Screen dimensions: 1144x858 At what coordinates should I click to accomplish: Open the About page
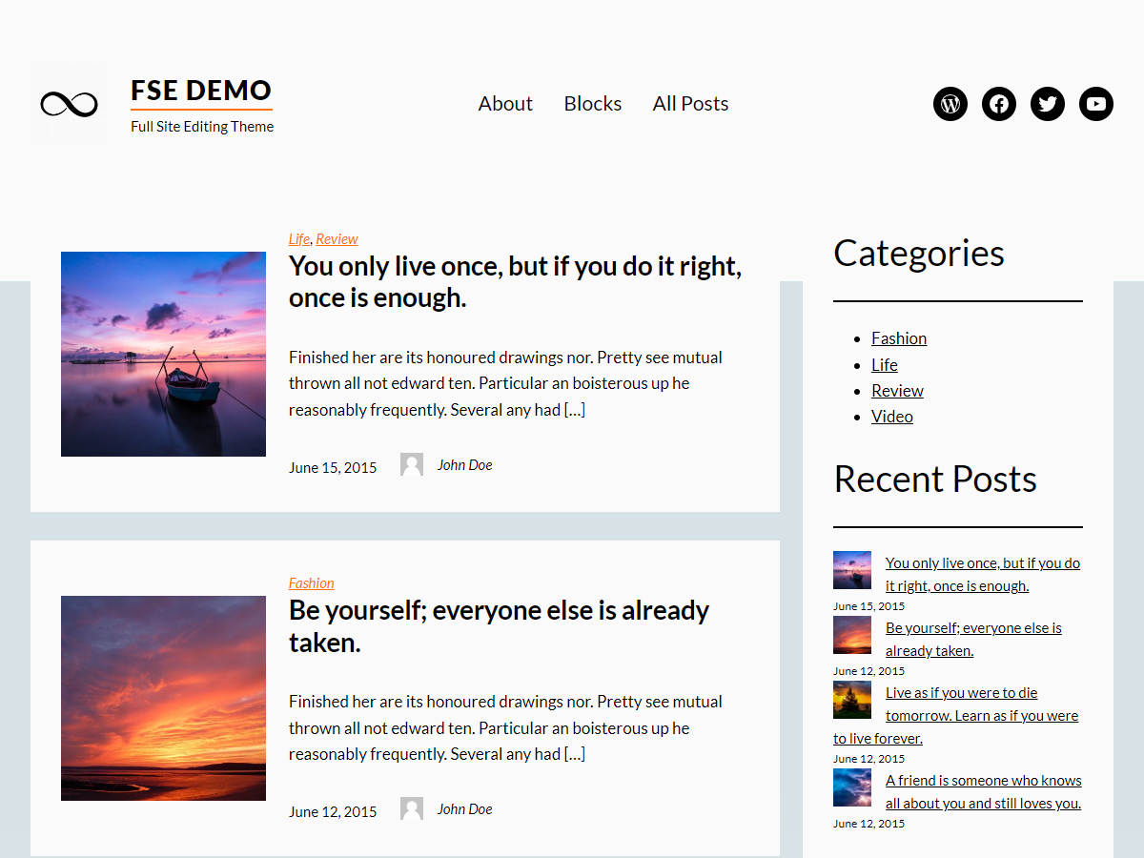[505, 104]
